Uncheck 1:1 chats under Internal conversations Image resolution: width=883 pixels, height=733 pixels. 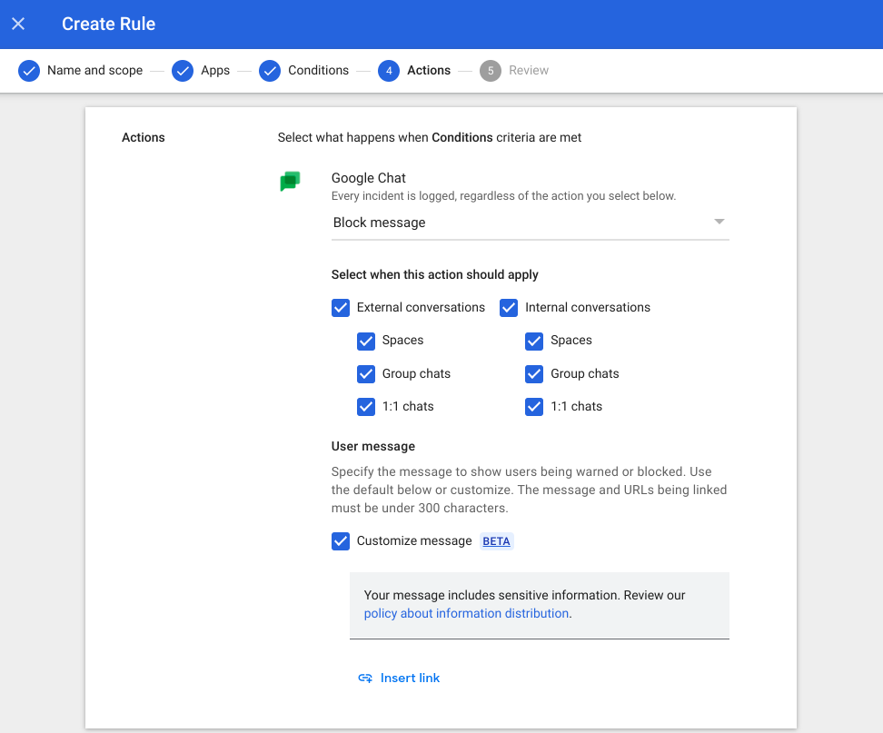(534, 407)
